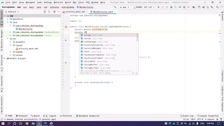This screenshot has height=126, width=224.
Task: Open the HUAWEI JAT-L29 device dropdown
Action: click(x=143, y=7)
